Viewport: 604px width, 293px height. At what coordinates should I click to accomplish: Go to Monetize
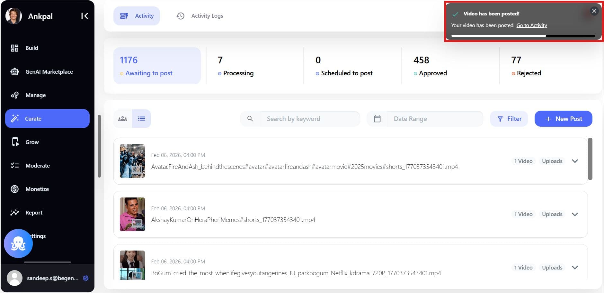(x=47, y=189)
